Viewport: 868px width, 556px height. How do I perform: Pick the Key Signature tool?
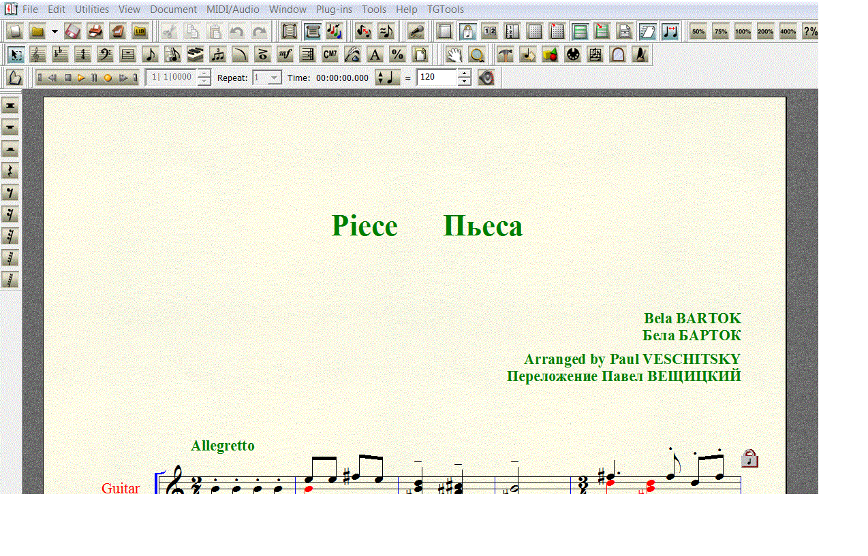click(x=61, y=55)
